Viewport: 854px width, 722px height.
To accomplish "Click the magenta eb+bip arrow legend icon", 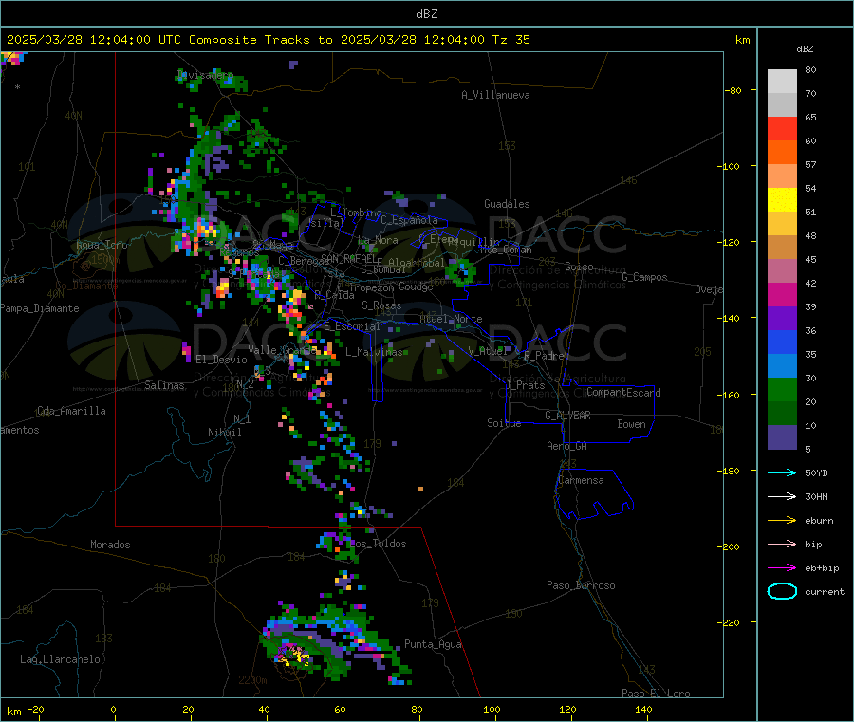I will pos(782,568).
